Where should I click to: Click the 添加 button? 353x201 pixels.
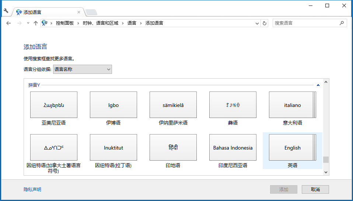[284, 189]
